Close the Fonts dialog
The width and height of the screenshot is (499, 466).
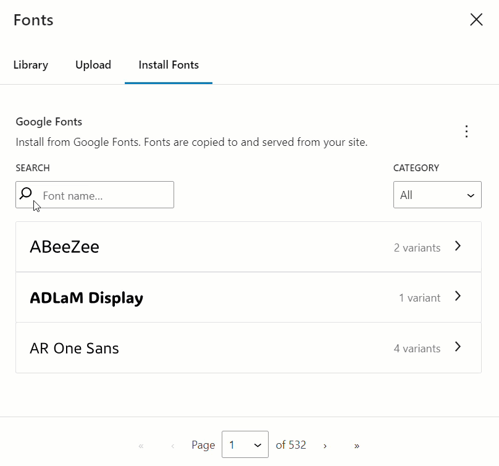pyautogui.click(x=476, y=20)
